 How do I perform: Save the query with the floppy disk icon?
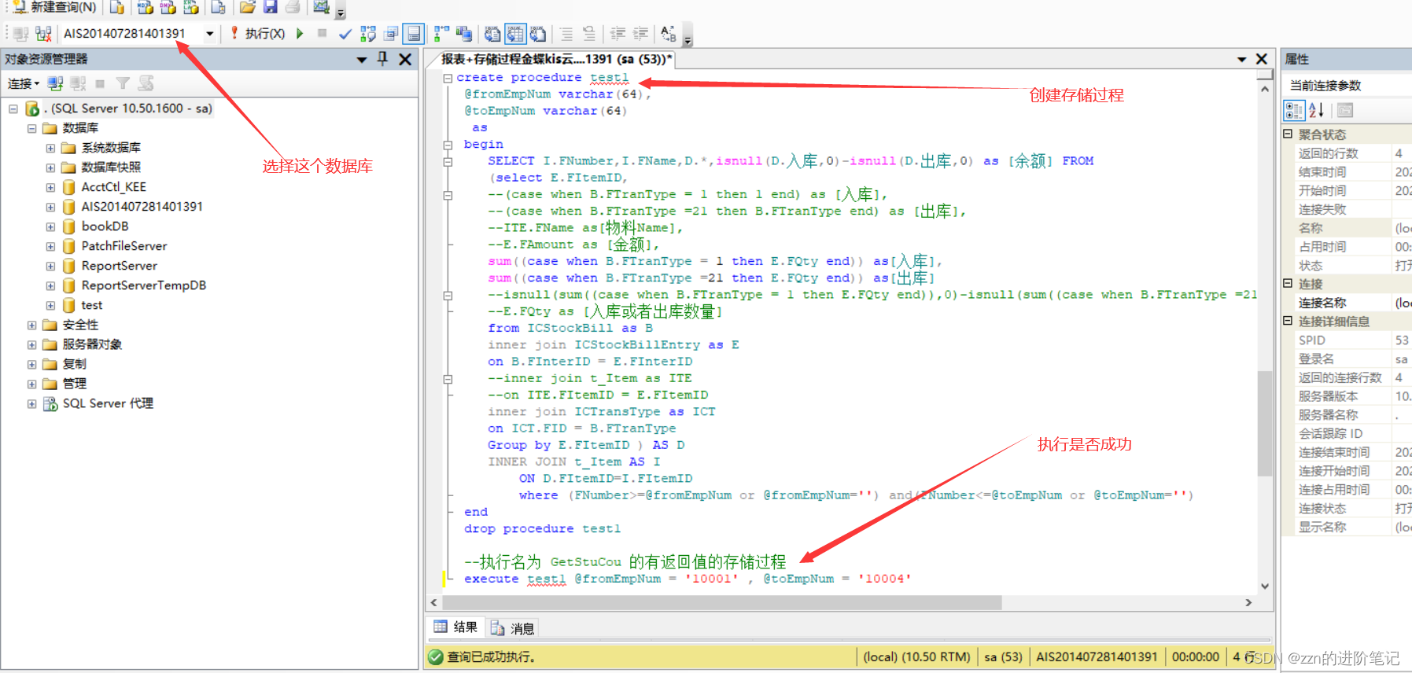coord(271,7)
